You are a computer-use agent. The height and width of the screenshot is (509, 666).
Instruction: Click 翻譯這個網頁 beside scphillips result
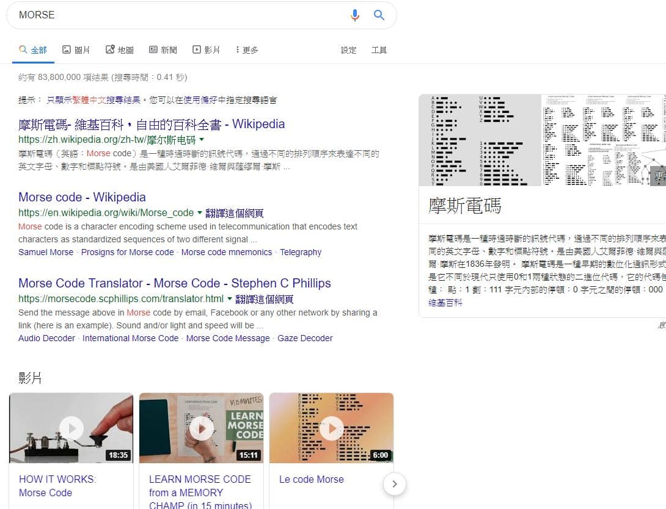coord(265,299)
